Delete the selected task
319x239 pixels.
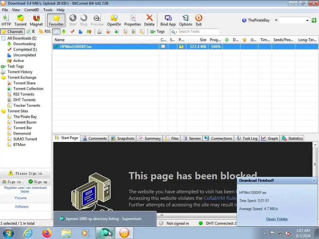click(149, 20)
